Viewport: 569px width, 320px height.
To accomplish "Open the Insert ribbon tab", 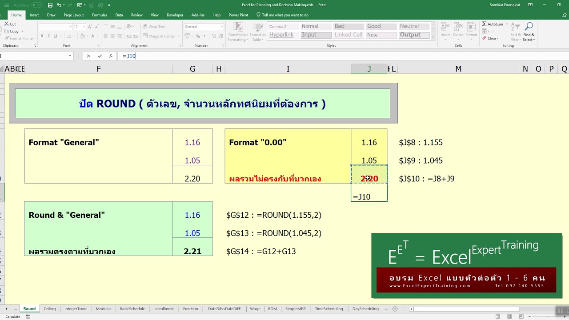I will [x=34, y=15].
